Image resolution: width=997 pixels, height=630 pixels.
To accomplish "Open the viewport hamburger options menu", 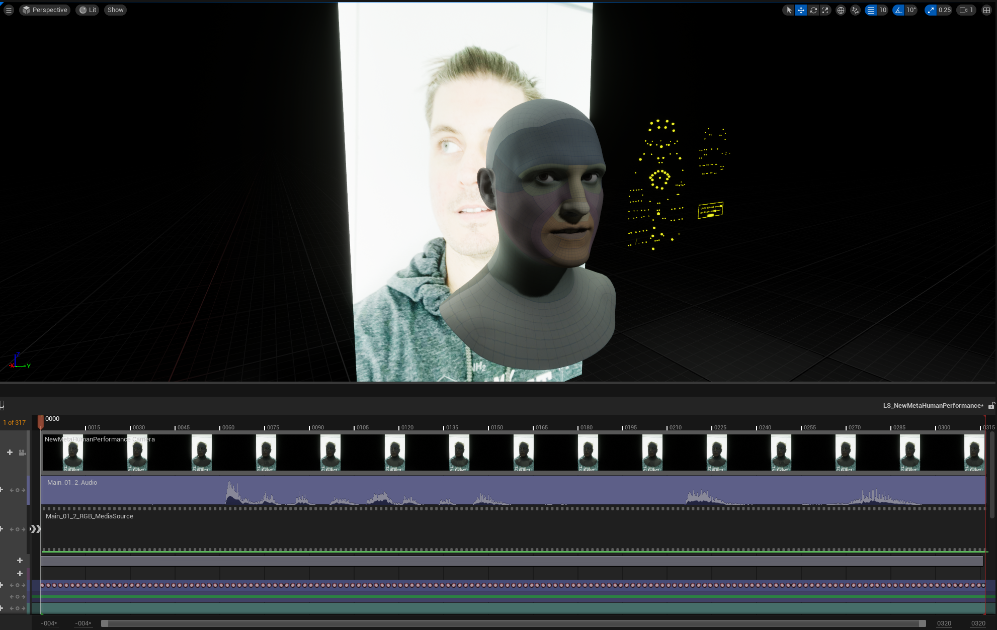I will pyautogui.click(x=9, y=10).
